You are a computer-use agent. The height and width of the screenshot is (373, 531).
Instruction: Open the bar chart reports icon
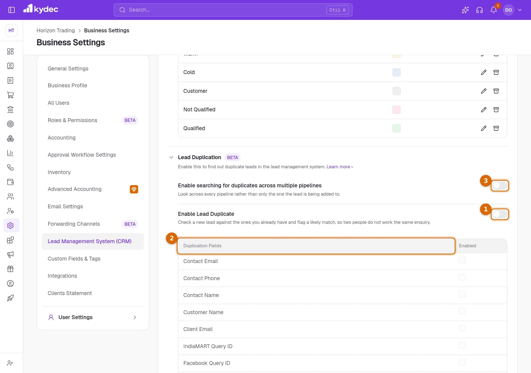click(11, 153)
